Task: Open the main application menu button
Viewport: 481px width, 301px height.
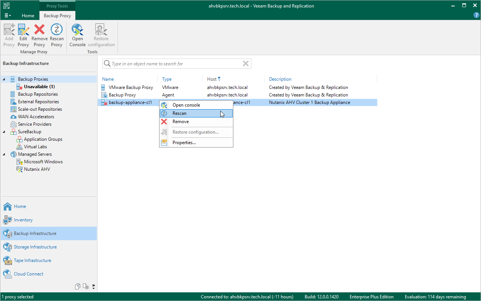Action: point(8,16)
